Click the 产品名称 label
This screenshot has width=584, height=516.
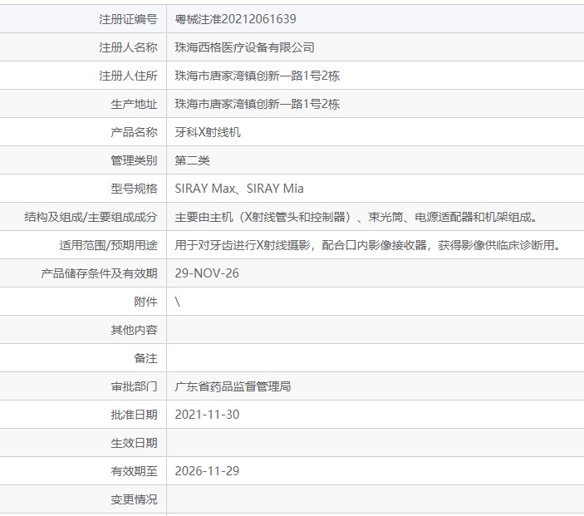coord(134,132)
